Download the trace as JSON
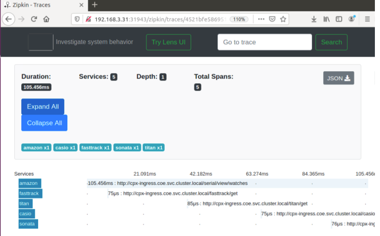380x236 pixels. (x=339, y=78)
